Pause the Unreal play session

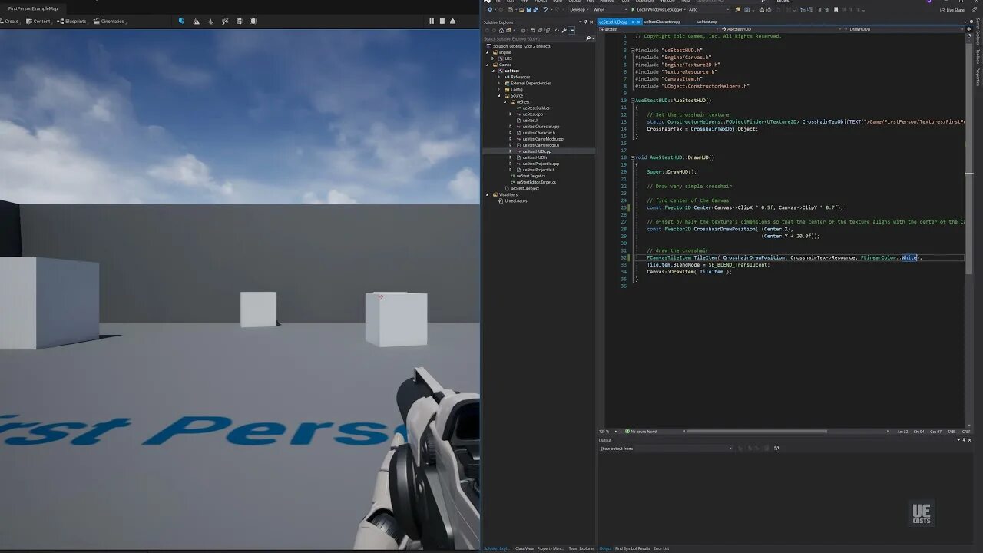[432, 21]
